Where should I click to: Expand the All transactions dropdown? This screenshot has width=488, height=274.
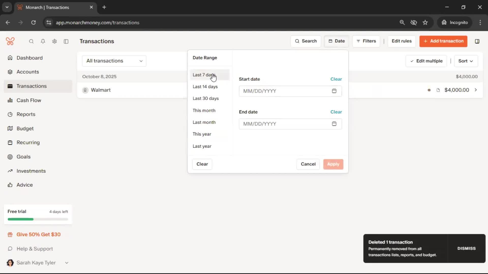tap(114, 61)
